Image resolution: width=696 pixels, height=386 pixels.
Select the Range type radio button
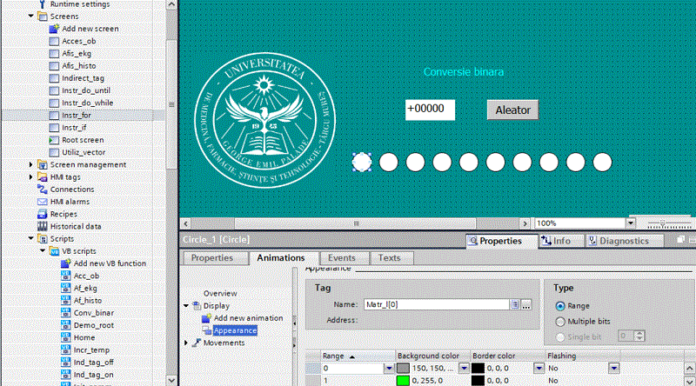(560, 306)
